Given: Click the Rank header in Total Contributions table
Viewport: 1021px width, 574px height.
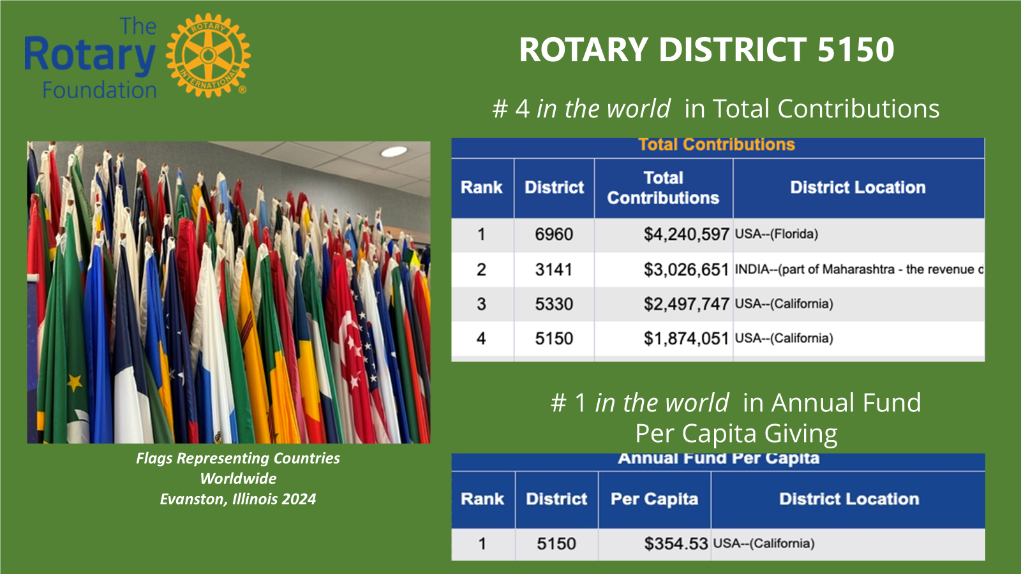Looking at the screenshot, I should 482,188.
